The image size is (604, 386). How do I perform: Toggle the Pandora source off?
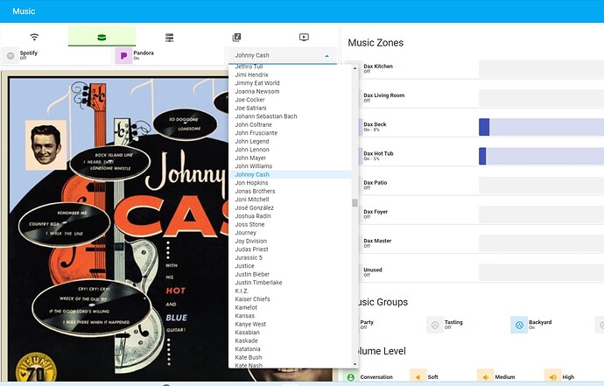123,55
